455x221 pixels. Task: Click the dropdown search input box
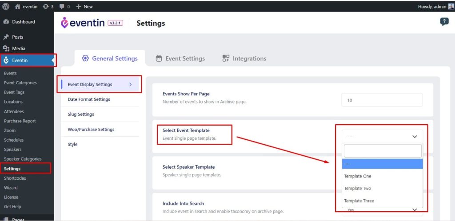[383, 151]
